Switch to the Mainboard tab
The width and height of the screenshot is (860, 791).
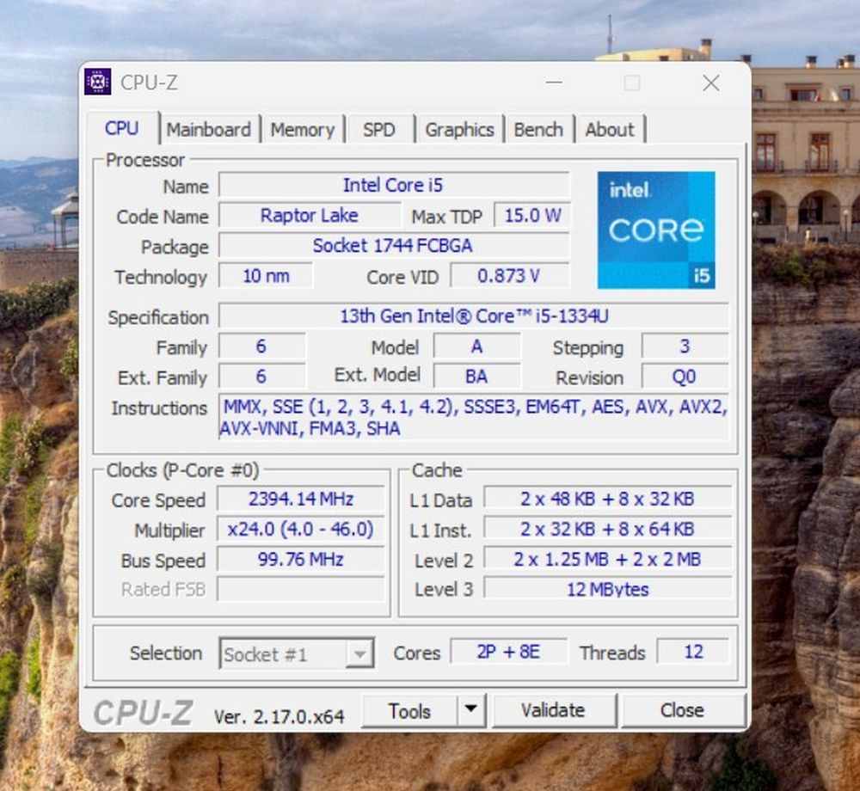(x=209, y=130)
